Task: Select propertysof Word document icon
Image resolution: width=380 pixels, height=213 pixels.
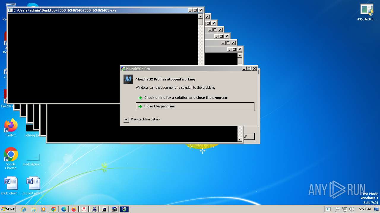Action: [33, 186]
